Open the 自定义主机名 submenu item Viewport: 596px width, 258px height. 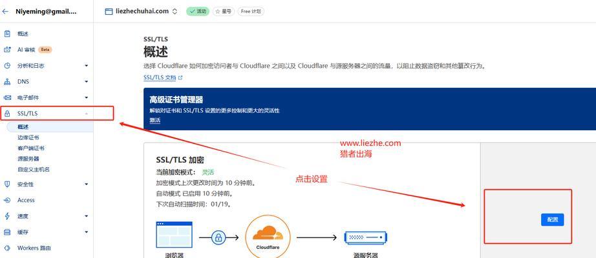[x=34, y=169]
